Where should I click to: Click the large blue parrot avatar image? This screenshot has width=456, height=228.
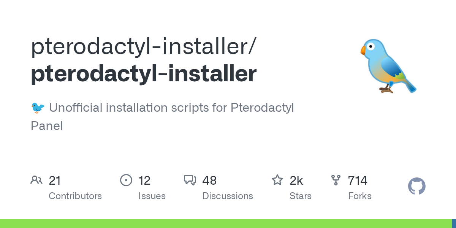pos(388,66)
